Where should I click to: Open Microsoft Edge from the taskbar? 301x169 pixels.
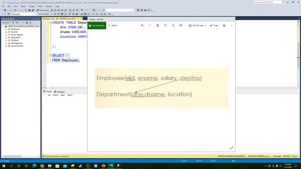coord(34,166)
